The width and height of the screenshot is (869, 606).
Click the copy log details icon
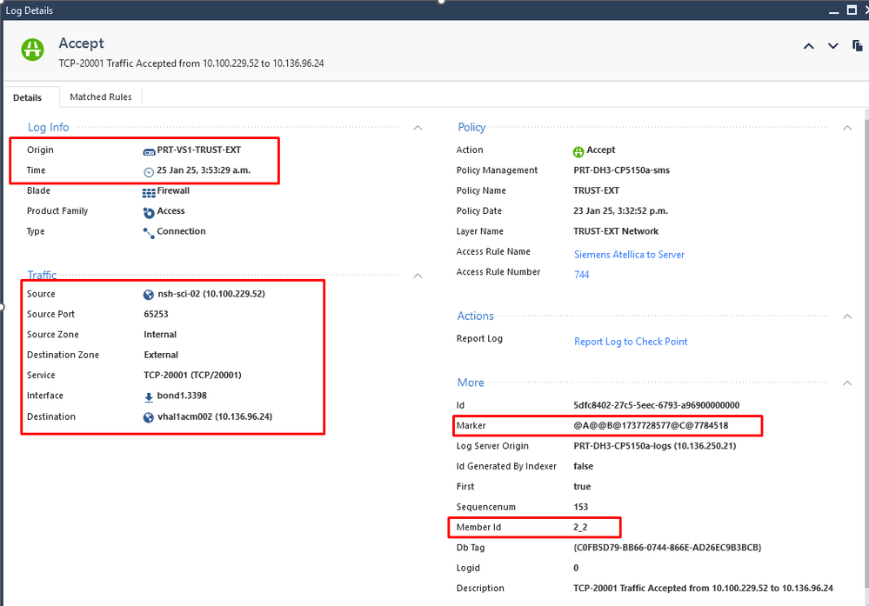tap(858, 46)
